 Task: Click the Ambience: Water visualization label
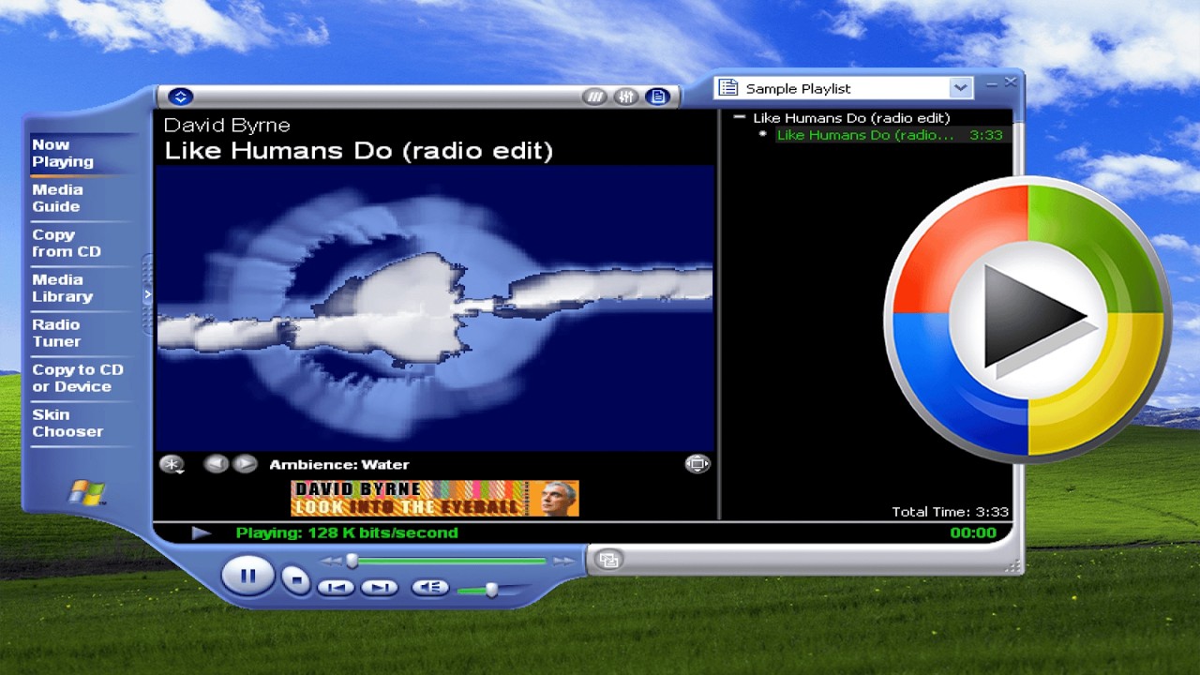point(339,464)
